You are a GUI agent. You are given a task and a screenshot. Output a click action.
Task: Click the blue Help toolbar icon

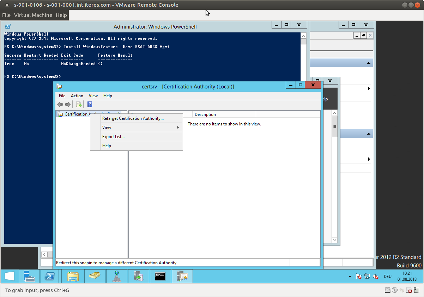[90, 104]
